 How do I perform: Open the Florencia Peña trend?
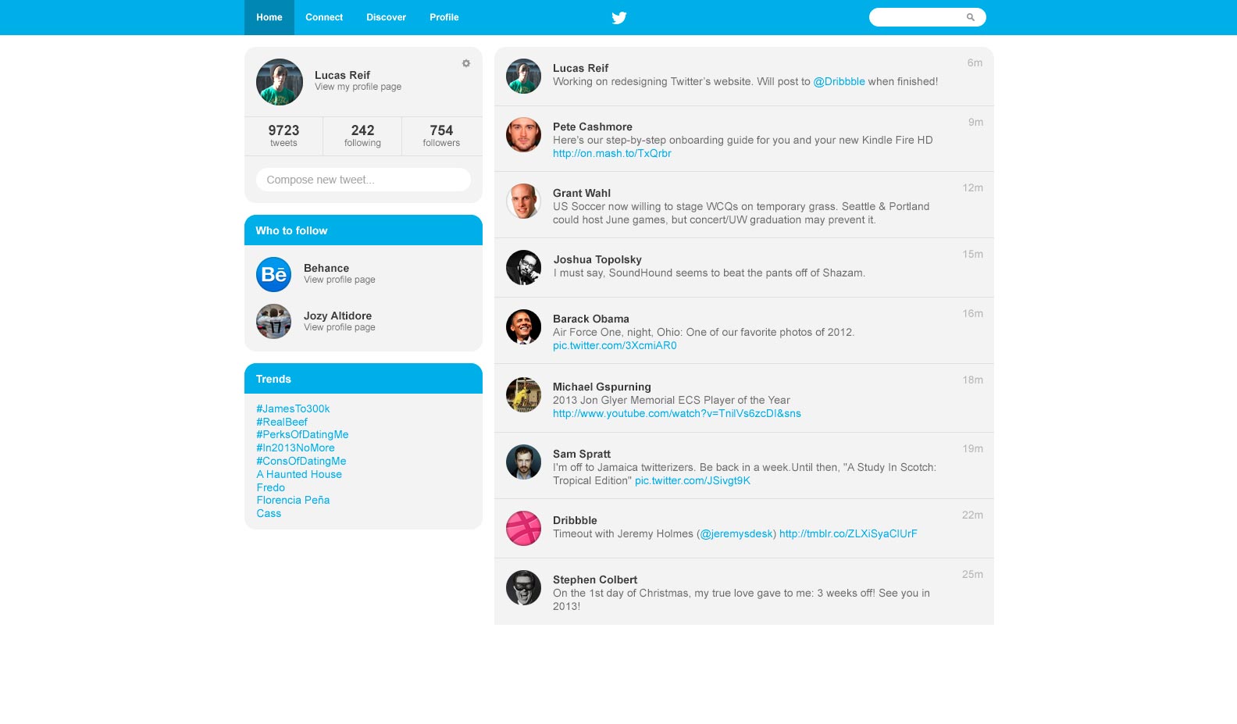tap(293, 500)
